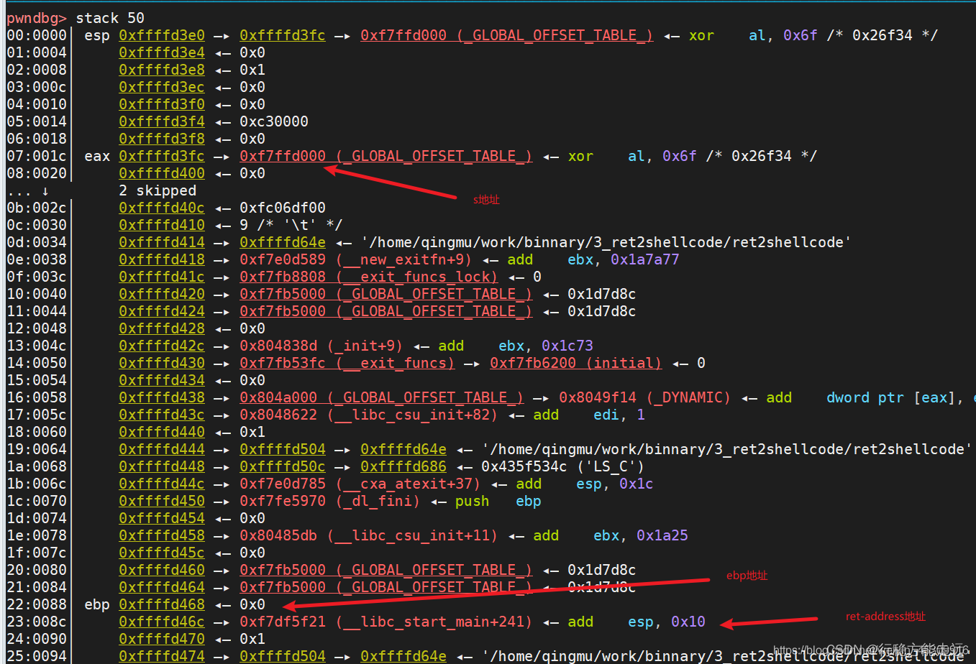976x664 pixels.
Task: Select stack address 0xffffd428
Action: pos(162,328)
